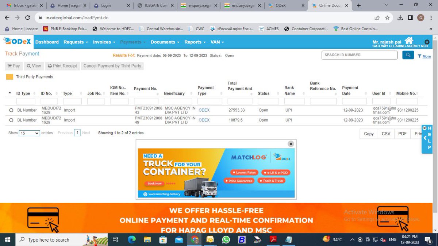Switch to the ICEGATE Com browser tab
This screenshot has width=438, height=246.
point(155,5)
